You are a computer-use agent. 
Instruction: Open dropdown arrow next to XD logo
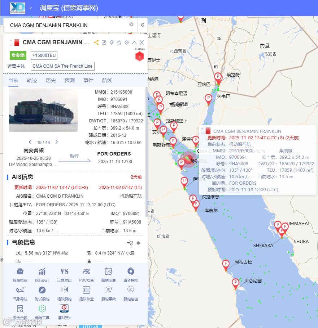tap(30, 8)
